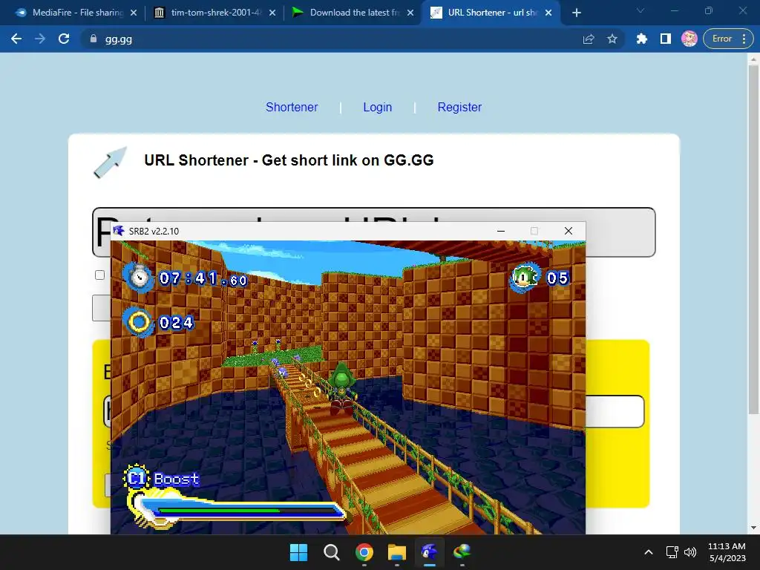Open the network status tray icon
The height and width of the screenshot is (570, 760).
pos(672,552)
